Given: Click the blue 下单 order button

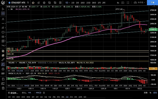Looking at the screenshot, I should [x=152, y=3].
